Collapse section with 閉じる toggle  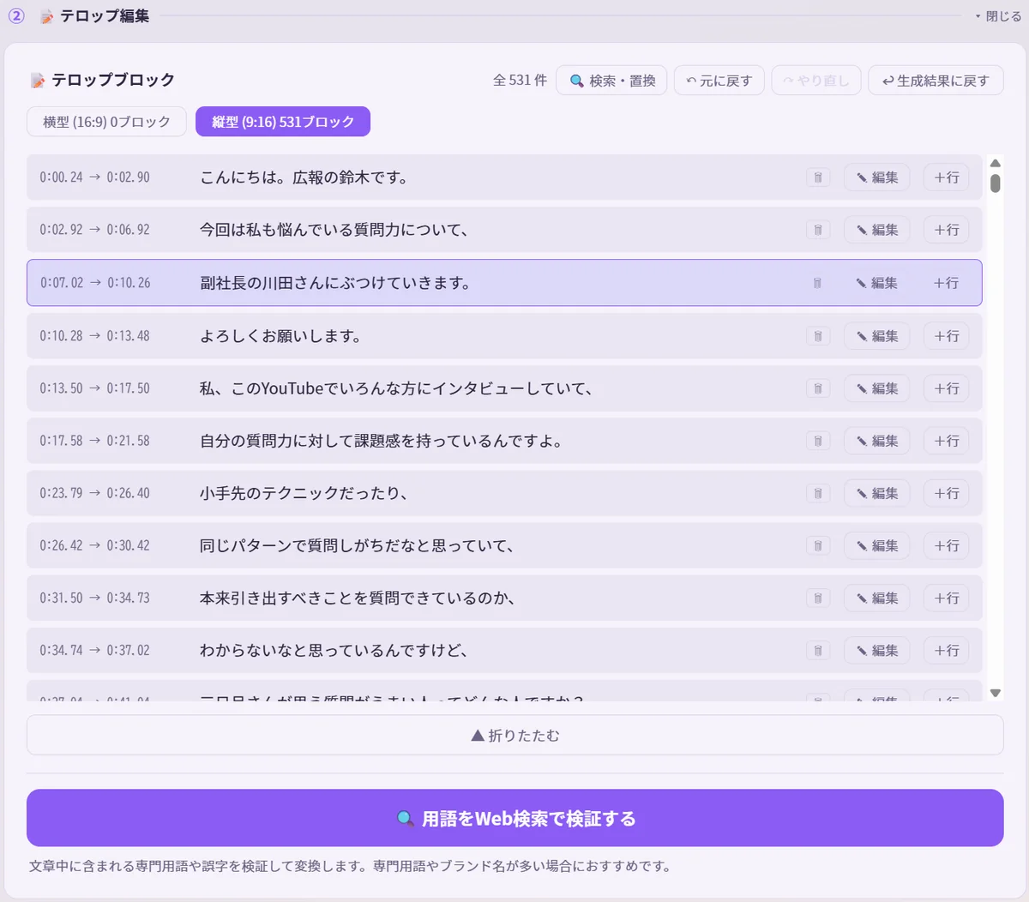tap(998, 16)
